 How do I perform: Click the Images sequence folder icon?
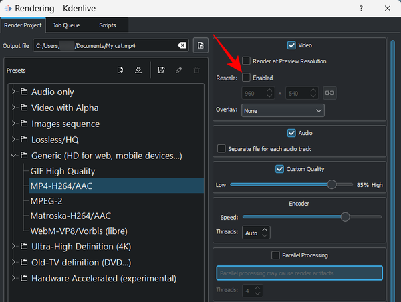tap(24, 124)
